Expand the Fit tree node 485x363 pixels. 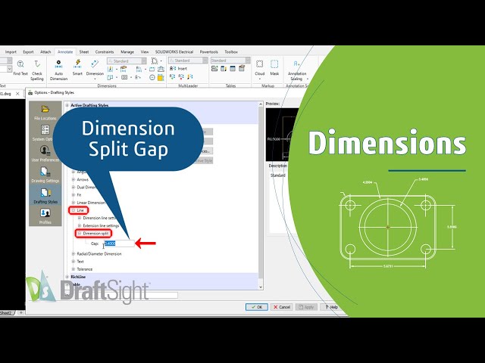click(74, 195)
